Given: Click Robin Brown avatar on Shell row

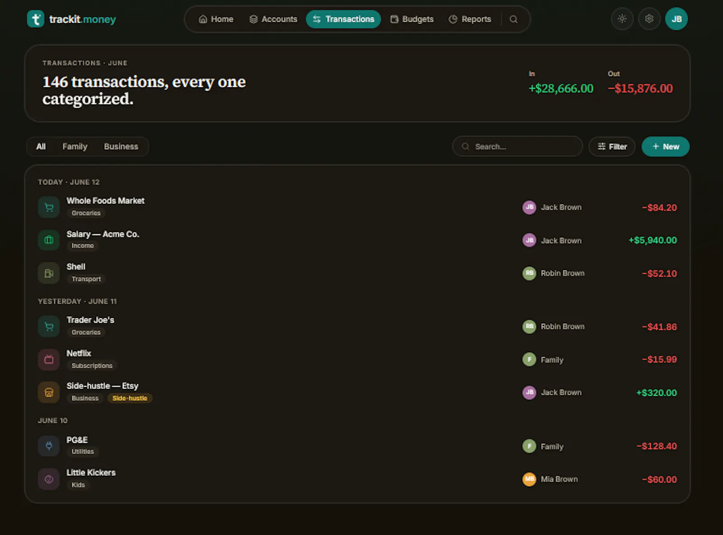Looking at the screenshot, I should coord(529,273).
